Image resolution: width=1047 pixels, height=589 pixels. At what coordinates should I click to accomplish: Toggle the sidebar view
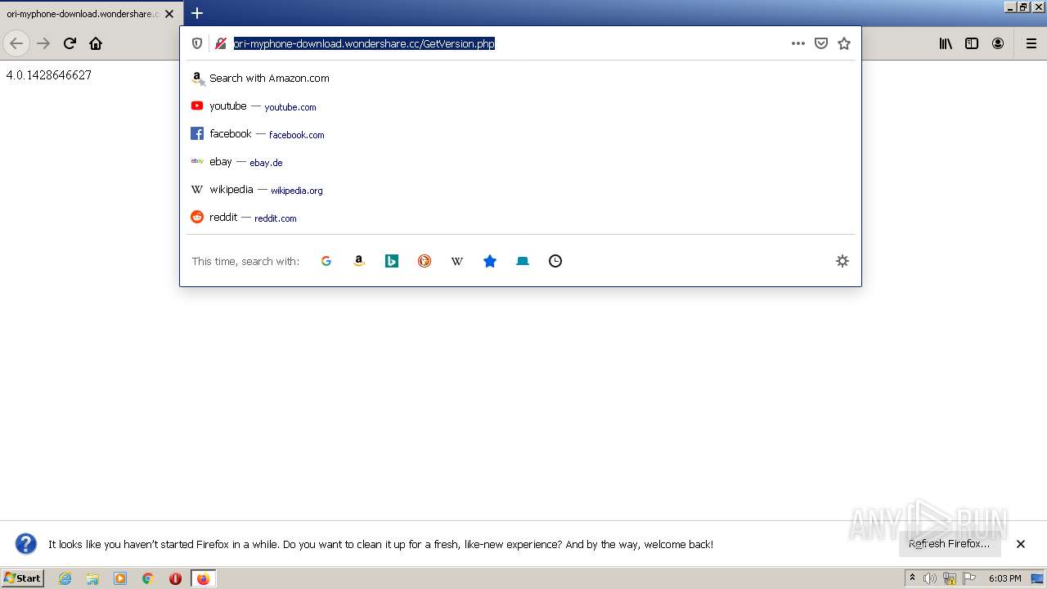(972, 43)
